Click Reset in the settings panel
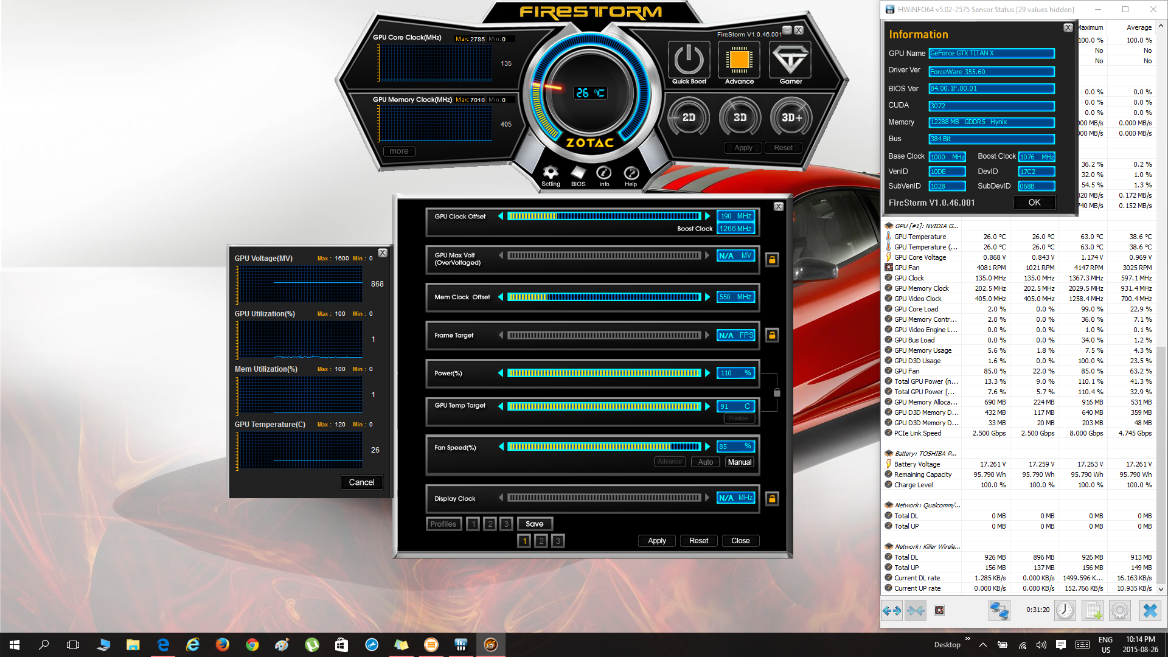The width and height of the screenshot is (1168, 657). 699,541
